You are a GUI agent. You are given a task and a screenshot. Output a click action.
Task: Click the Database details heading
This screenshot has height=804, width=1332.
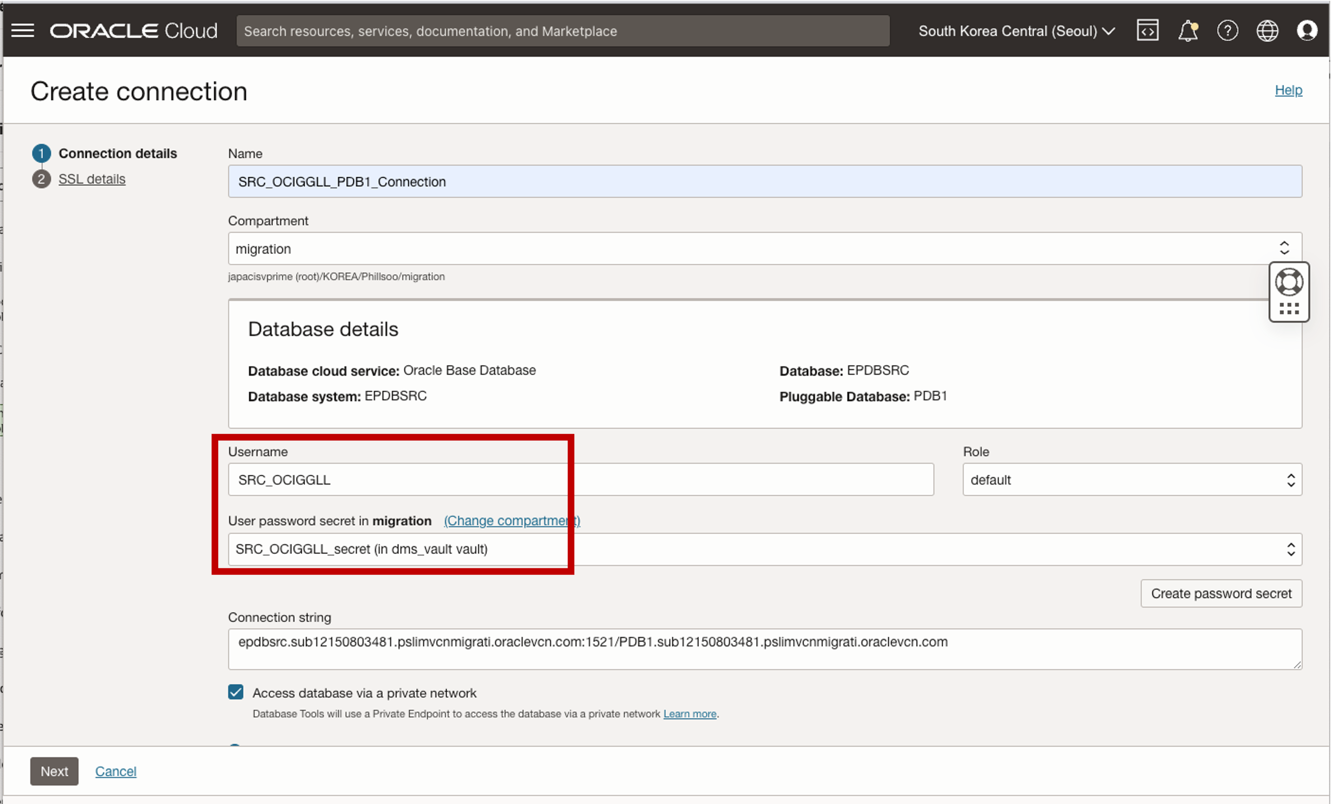[x=323, y=329]
